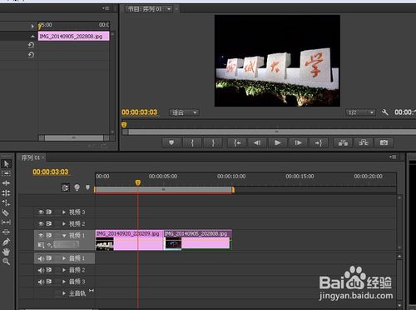Select timeline clip IMG_20140905_202808.jpg on 视频 1
Screen dimensions: 416x310
tap(198, 240)
